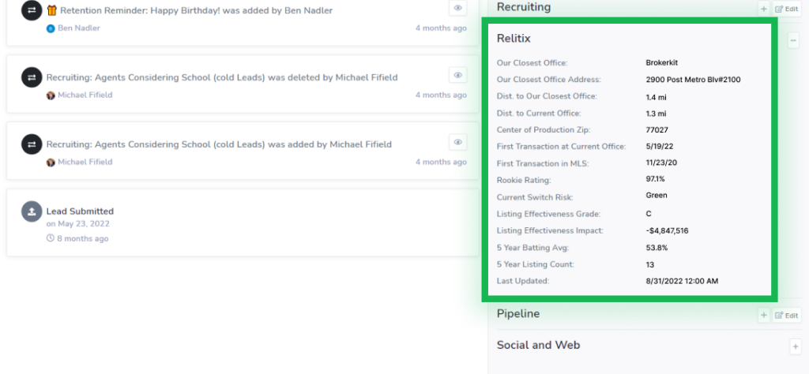
Task: Open Michael Fifield link under deleted entry
Action: [x=85, y=95]
